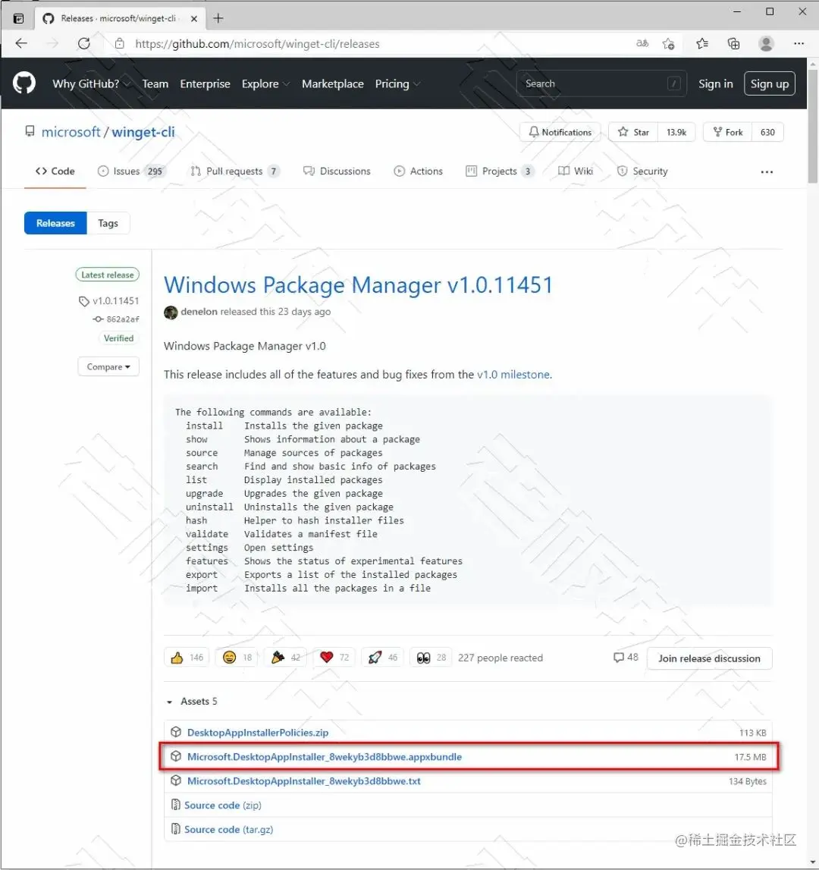Viewport: 819px width, 870px height.
Task: Click the Notifications button
Action: tap(560, 132)
